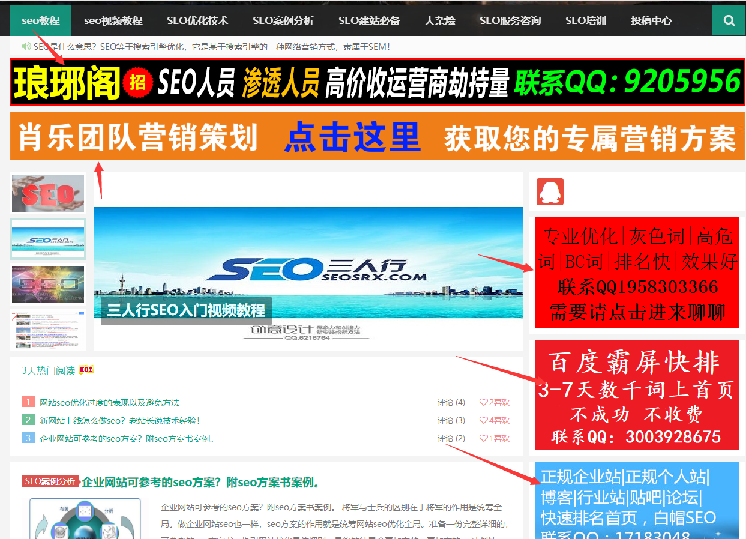The height and width of the screenshot is (539, 746).
Task: Open the SEO优化技术 menu
Action: (197, 20)
